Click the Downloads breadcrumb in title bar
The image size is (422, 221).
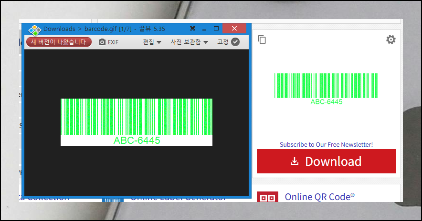pyautogui.click(x=59, y=29)
